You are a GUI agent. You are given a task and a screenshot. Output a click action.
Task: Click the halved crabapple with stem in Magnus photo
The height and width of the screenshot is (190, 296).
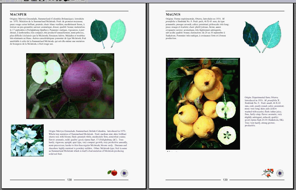(226, 109)
